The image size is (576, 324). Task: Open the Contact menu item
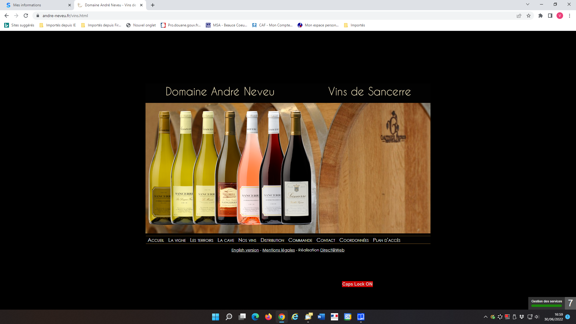tap(326, 240)
